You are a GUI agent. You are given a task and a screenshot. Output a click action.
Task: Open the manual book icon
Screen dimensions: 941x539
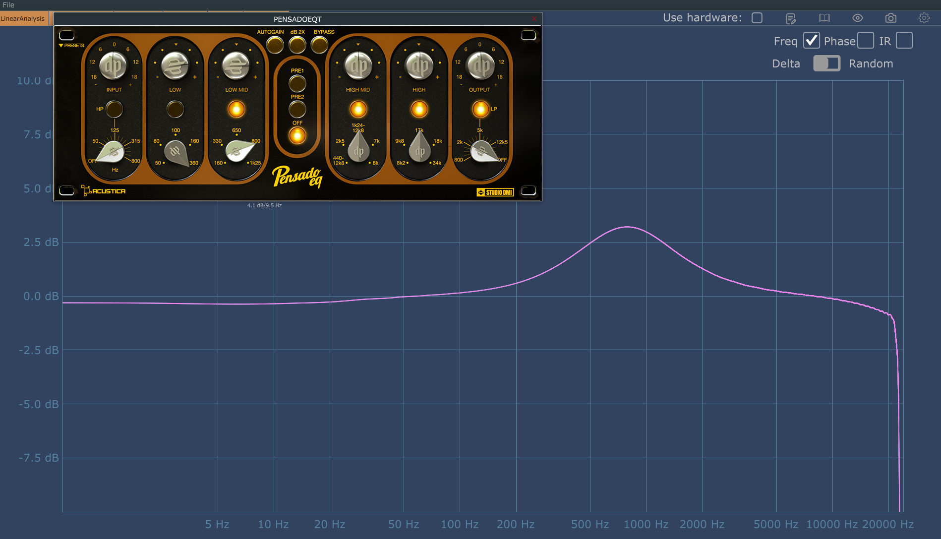click(824, 18)
